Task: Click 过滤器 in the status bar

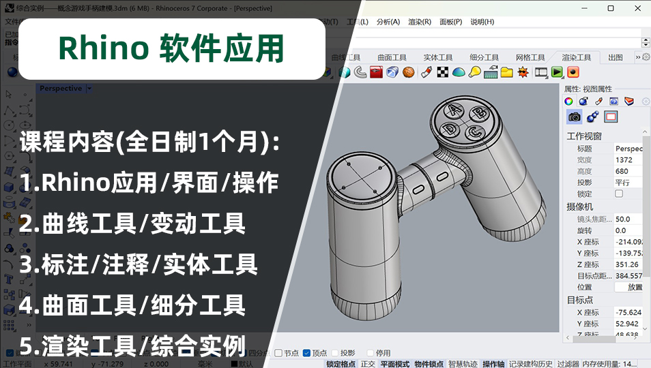Action: [x=568, y=363]
